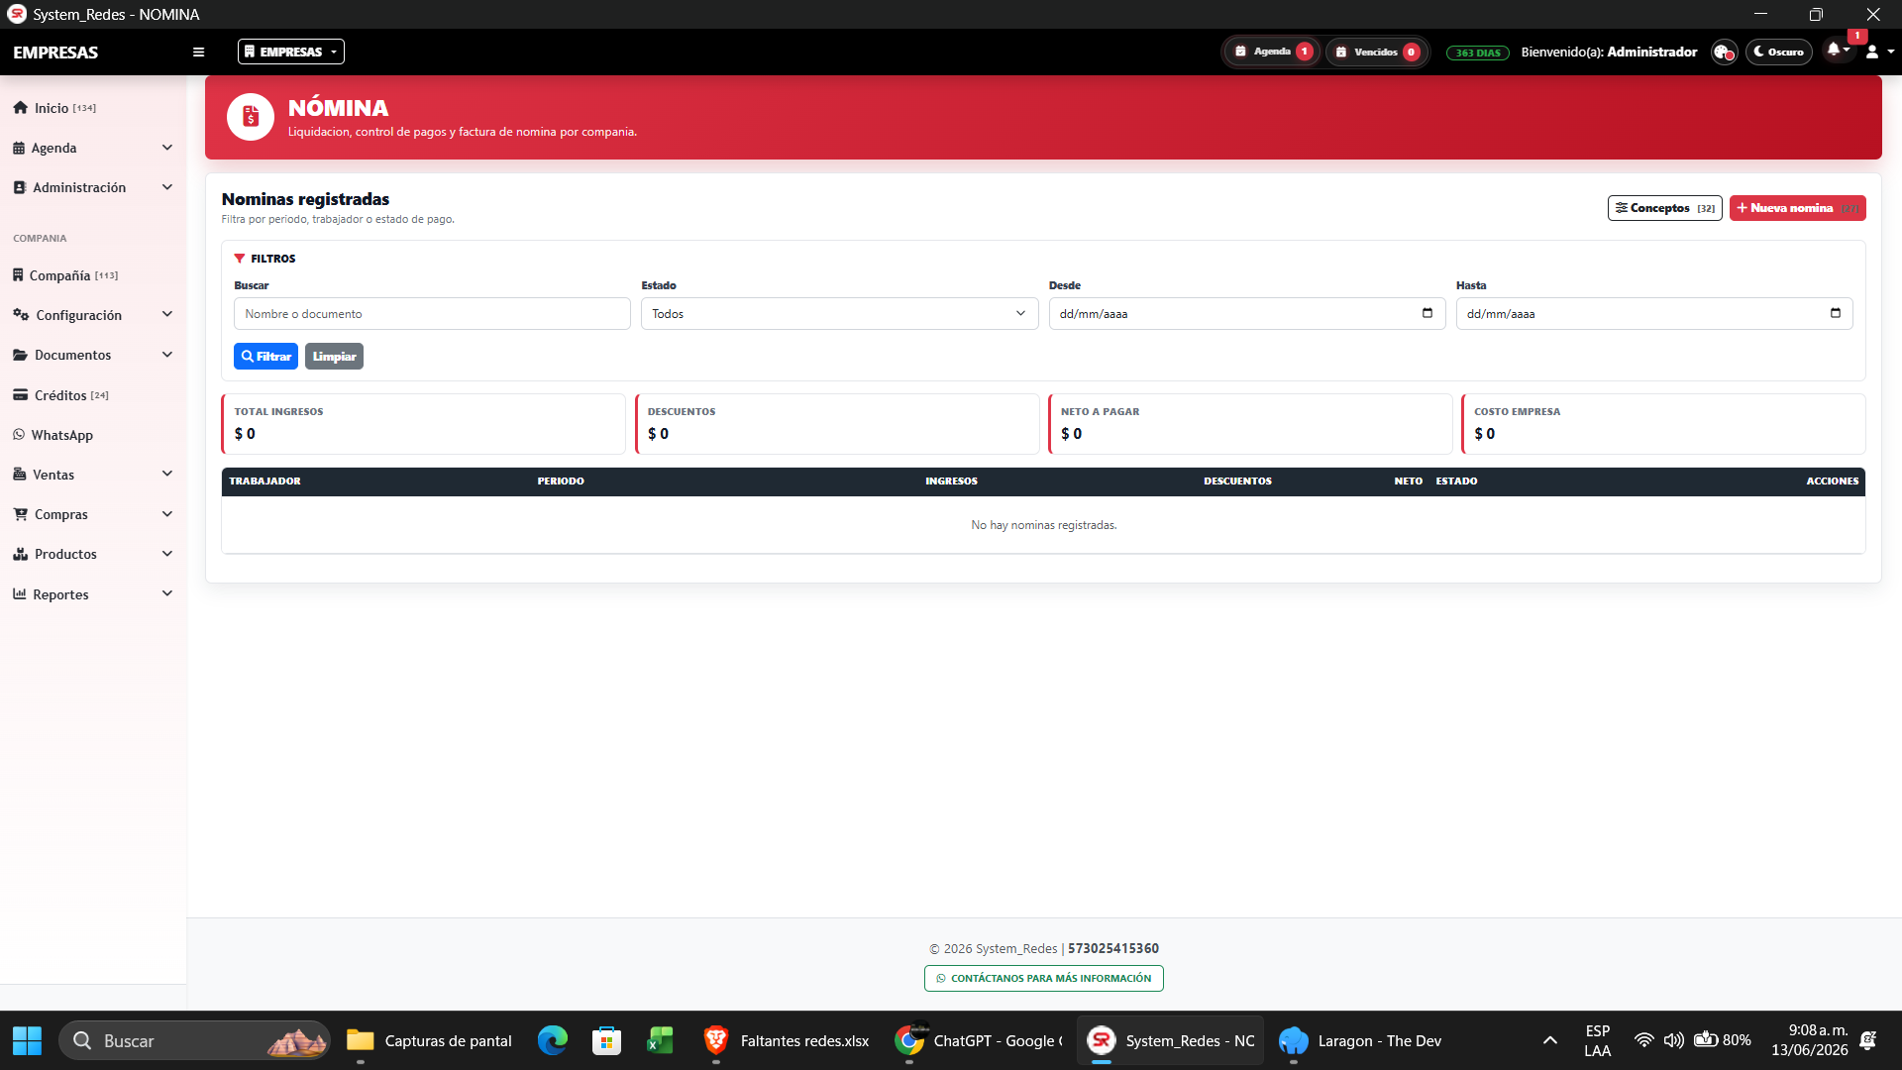Expand the Reportes chevron
1902x1070 pixels.
[167, 594]
